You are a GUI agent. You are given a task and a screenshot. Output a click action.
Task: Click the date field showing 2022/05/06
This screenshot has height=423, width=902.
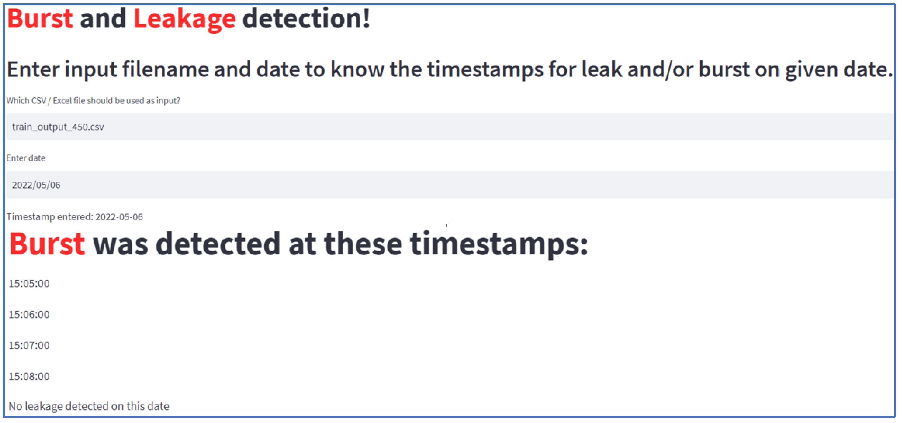pos(450,185)
